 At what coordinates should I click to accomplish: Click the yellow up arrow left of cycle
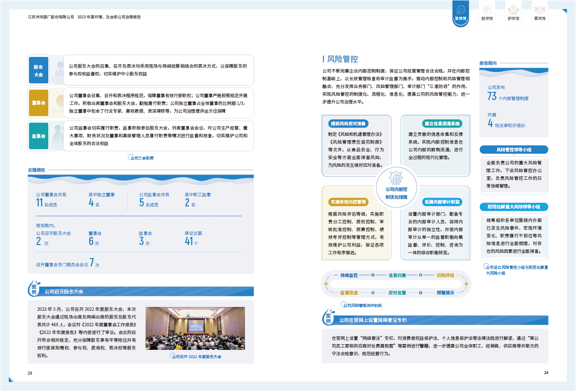coord(326,284)
